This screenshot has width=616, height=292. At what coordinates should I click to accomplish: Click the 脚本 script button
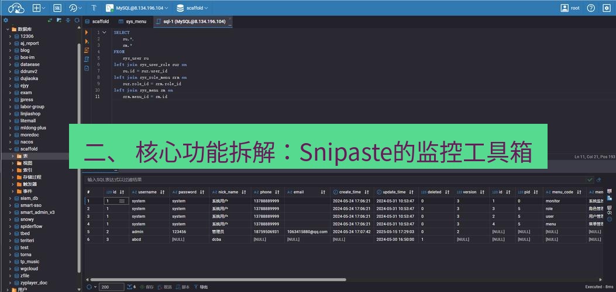click(x=183, y=287)
